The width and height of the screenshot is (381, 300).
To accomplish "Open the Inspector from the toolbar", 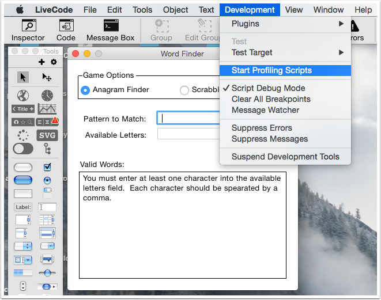I will click(x=28, y=30).
